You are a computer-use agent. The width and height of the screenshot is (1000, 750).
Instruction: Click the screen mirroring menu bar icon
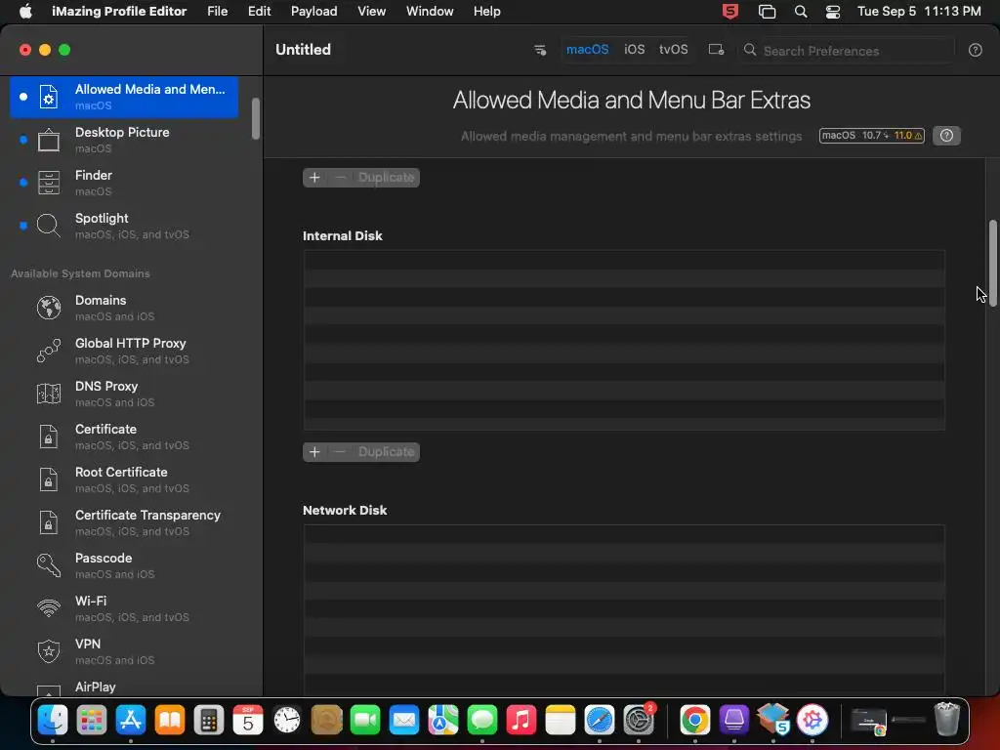click(x=768, y=12)
